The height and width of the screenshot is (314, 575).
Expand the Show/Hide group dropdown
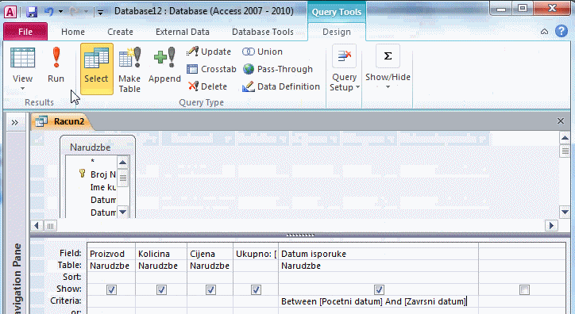388,67
